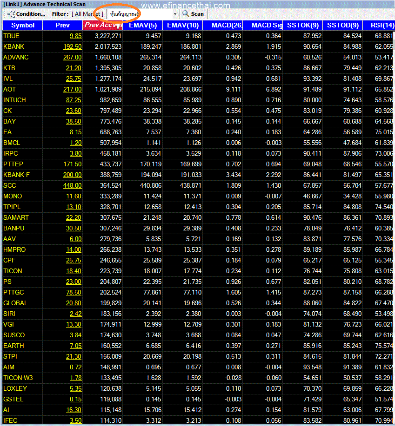The height and width of the screenshot is (426, 395).
Task: Select the ADVANC symbol
Action: (x=16, y=57)
